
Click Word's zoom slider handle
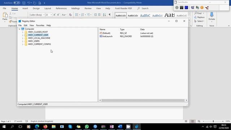pyautogui.click(x=213, y=121)
